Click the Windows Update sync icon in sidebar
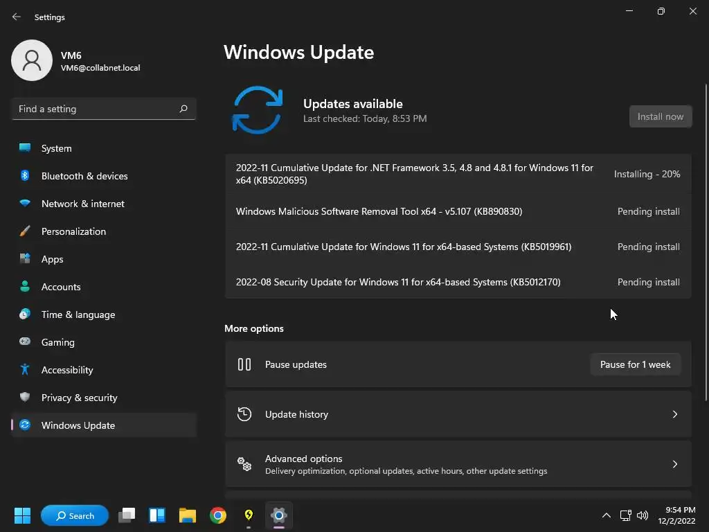 click(x=25, y=425)
